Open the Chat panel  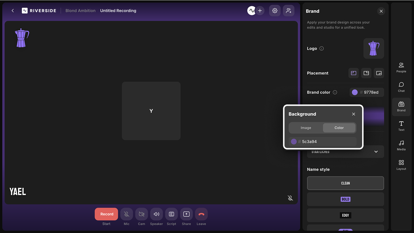(x=401, y=87)
